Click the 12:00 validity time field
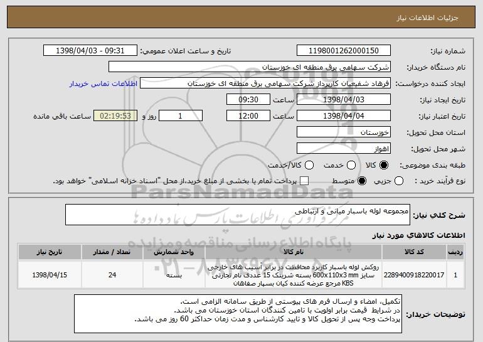Screen dimensions: 483x342 248,116
